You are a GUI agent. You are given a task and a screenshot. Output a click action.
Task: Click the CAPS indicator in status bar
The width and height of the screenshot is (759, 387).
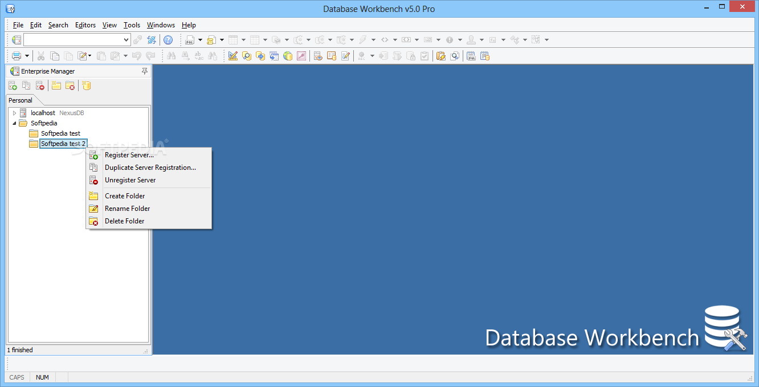(17, 377)
